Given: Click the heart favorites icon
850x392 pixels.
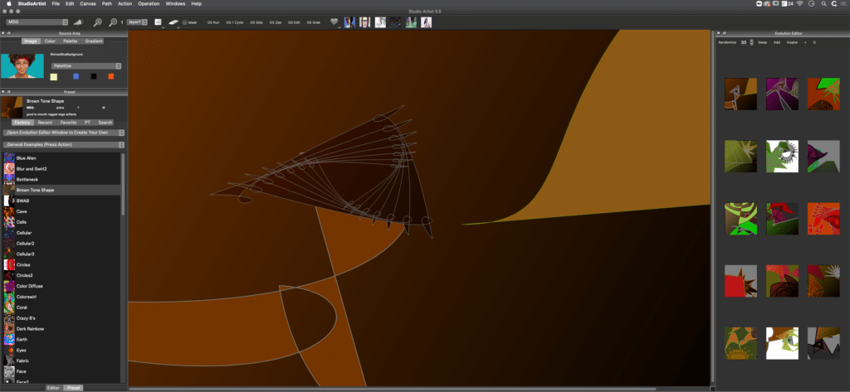Looking at the screenshot, I should click(335, 22).
